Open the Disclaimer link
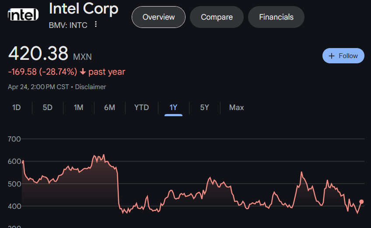This screenshot has height=228, width=371. (91, 87)
